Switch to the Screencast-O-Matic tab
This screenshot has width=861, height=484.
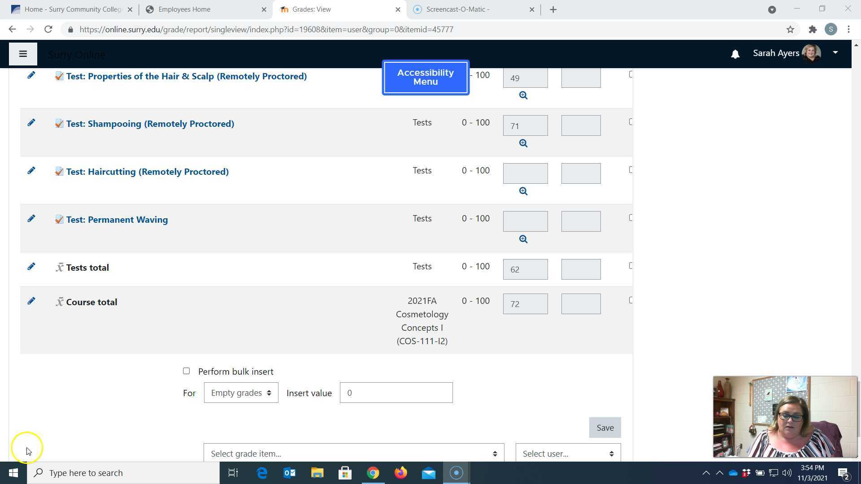pyautogui.click(x=457, y=9)
